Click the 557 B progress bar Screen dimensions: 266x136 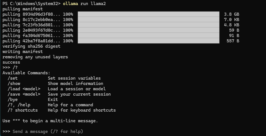pyautogui.click(x=149, y=41)
